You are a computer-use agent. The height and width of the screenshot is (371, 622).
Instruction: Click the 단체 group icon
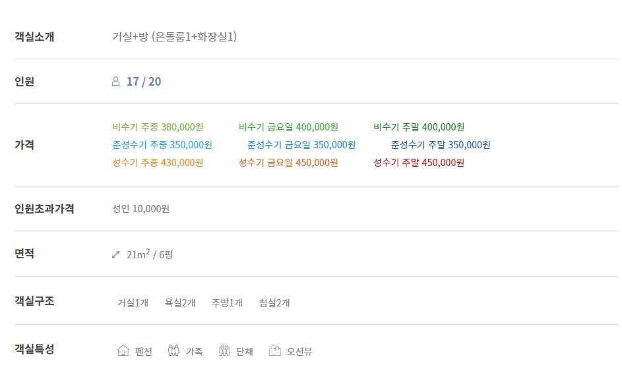[224, 351]
